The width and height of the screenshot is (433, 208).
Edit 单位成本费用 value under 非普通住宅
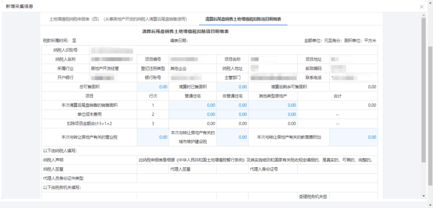(x=232, y=114)
